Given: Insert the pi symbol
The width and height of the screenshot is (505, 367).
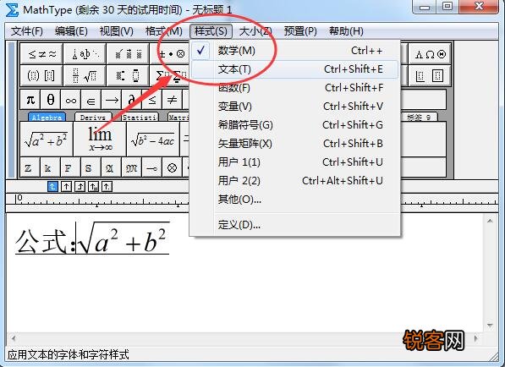Looking at the screenshot, I should [30, 100].
